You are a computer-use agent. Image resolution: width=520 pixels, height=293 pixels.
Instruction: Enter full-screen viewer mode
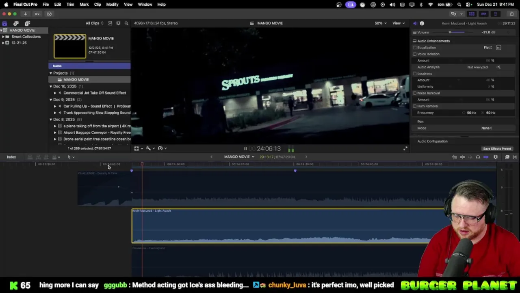click(405, 149)
